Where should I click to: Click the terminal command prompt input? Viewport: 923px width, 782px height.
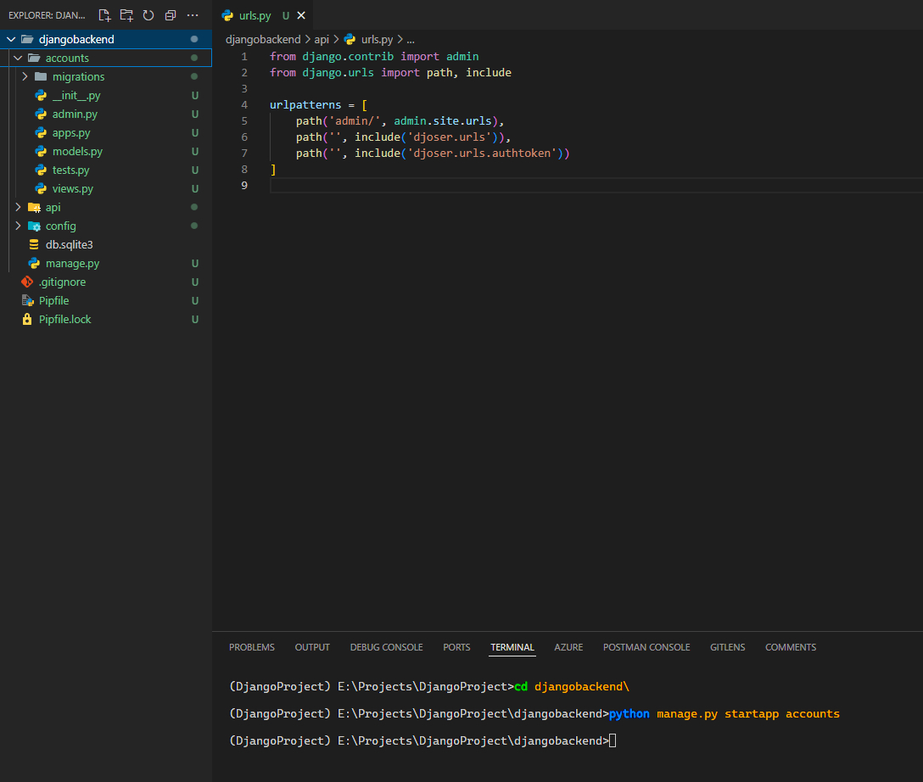tap(613, 740)
